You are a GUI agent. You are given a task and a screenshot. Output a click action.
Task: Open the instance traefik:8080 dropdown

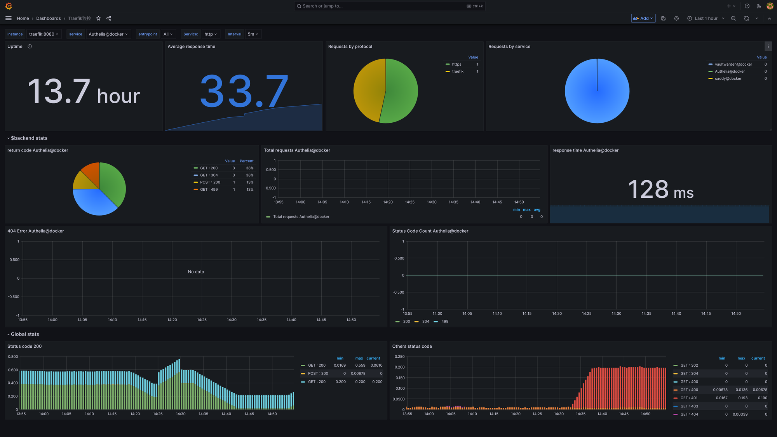(43, 34)
